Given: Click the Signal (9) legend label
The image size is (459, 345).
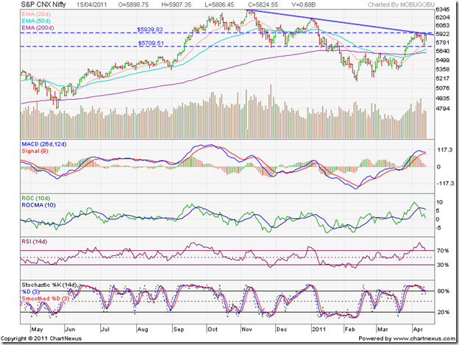Looking at the screenshot, I should 35,151.
